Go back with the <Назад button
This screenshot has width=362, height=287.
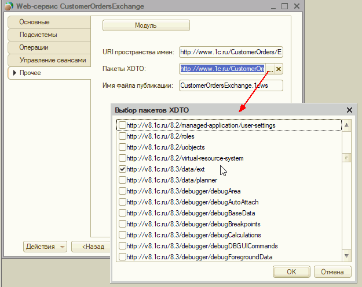click(91, 247)
